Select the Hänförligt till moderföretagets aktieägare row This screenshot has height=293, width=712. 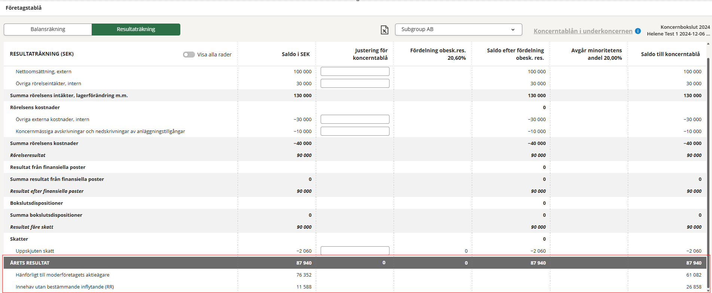click(62, 275)
